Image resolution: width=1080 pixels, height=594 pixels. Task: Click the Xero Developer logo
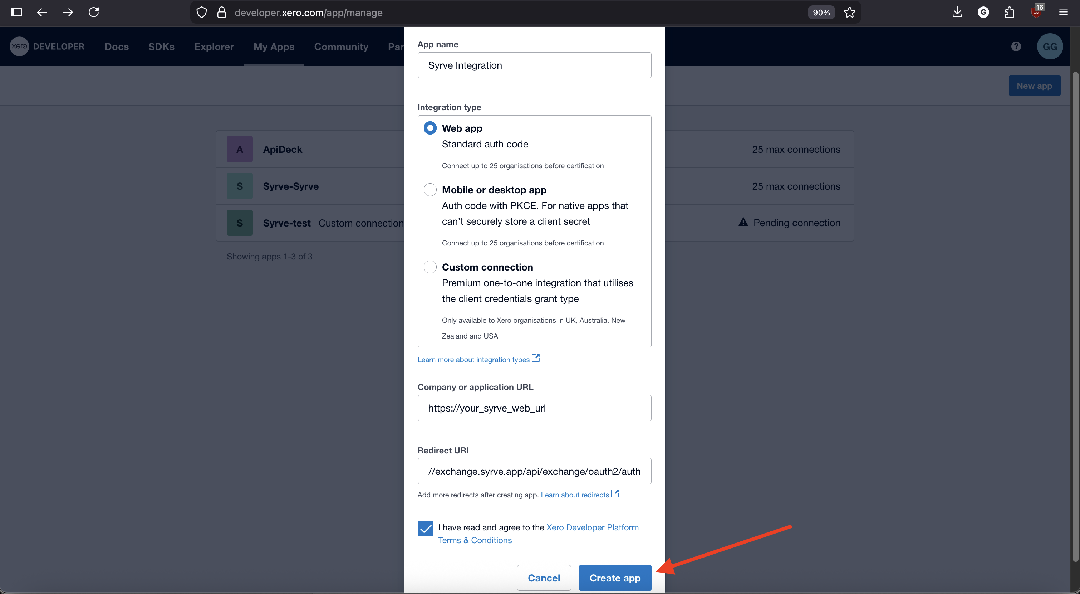[47, 46]
